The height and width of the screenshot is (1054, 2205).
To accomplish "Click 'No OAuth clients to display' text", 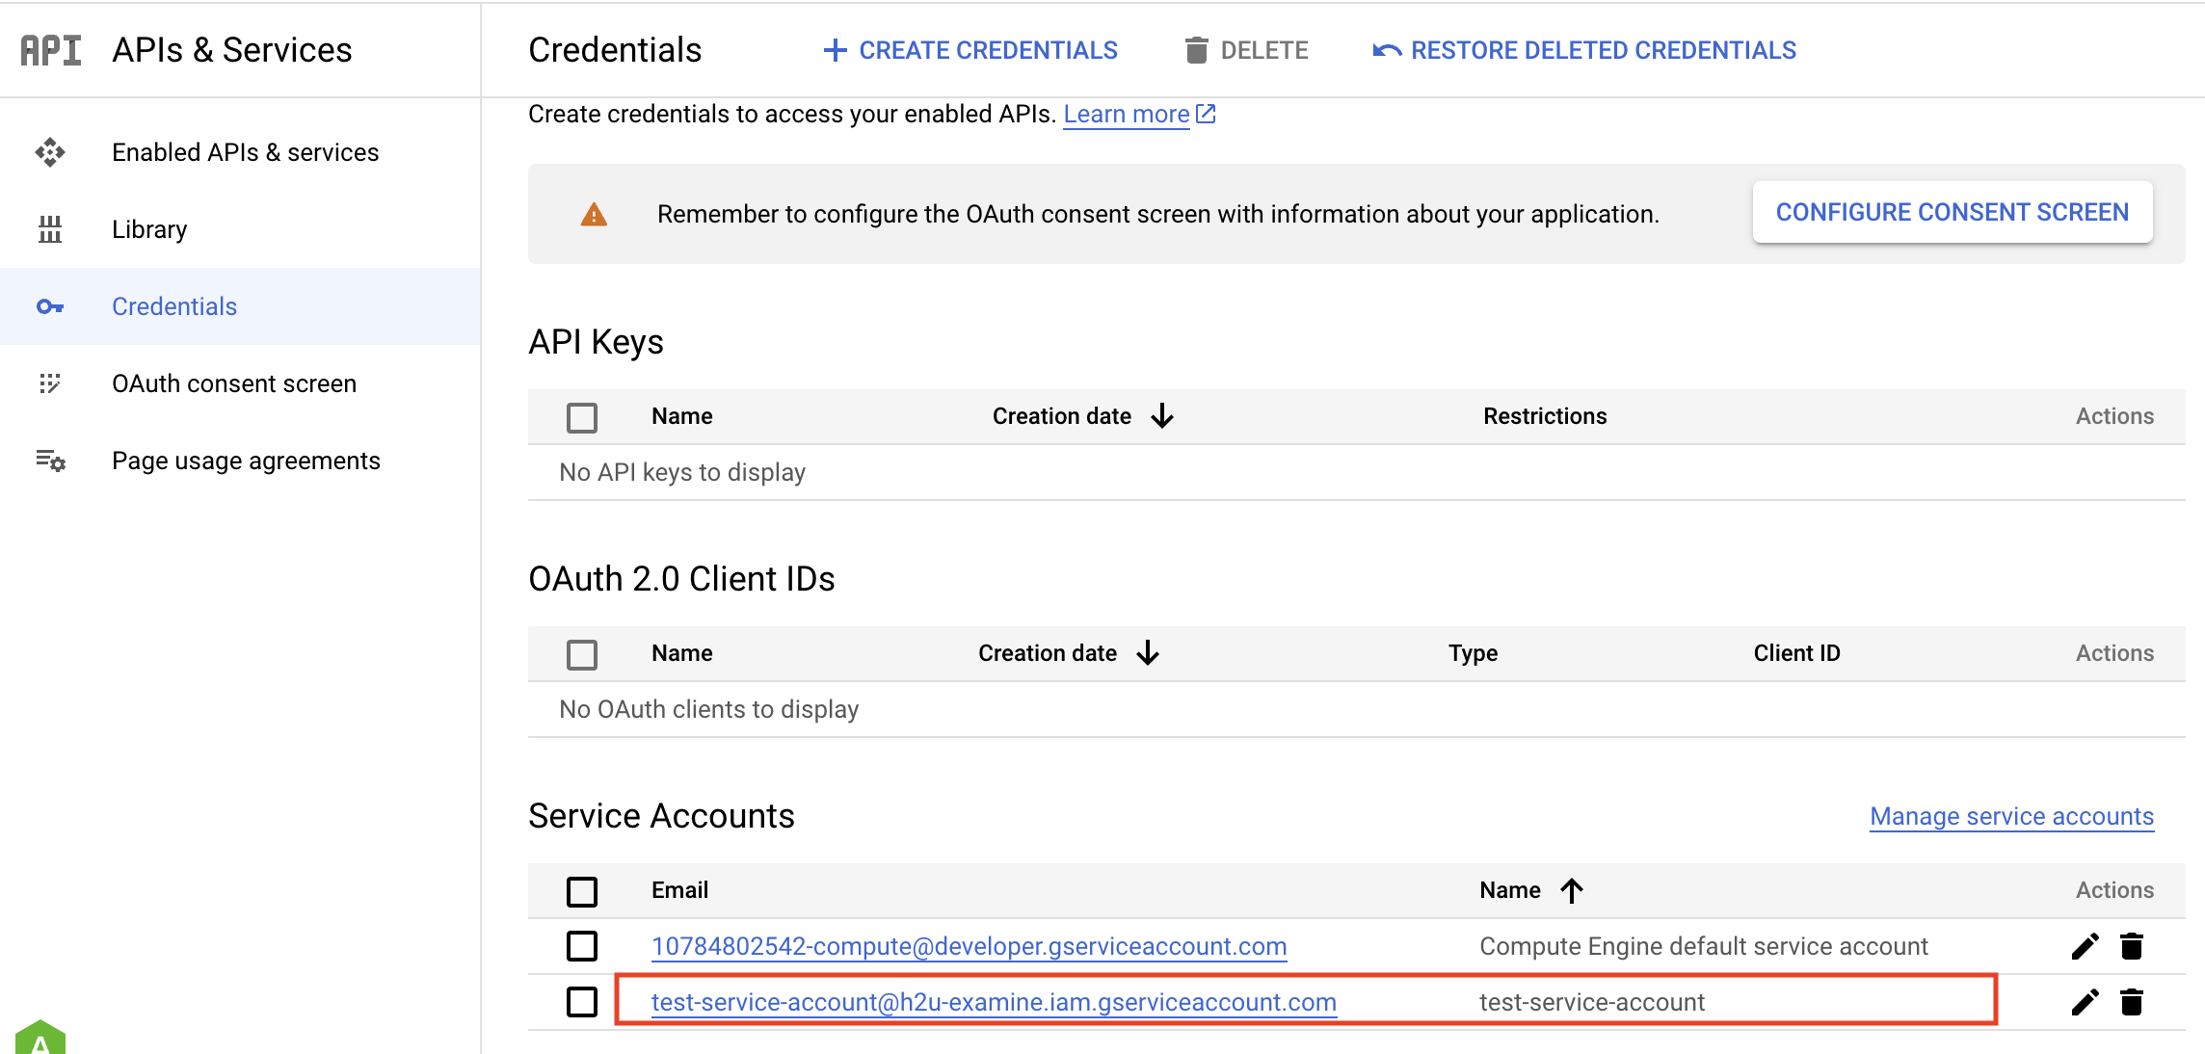I will 709,709.
